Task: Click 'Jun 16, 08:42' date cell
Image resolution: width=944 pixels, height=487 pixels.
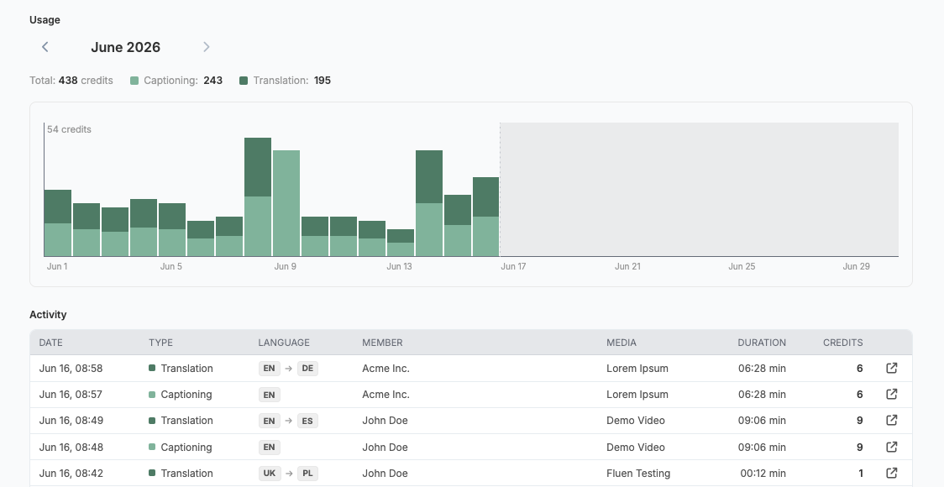Action: coord(71,474)
